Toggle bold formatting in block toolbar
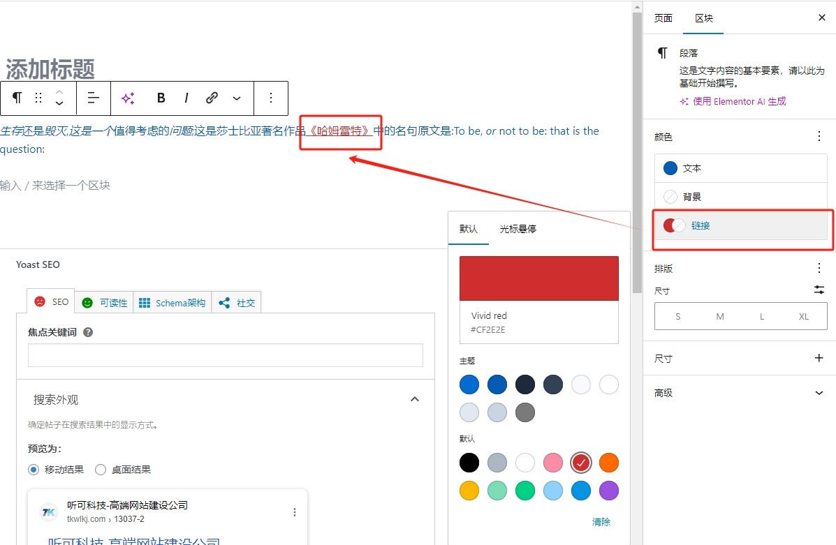 tap(161, 98)
